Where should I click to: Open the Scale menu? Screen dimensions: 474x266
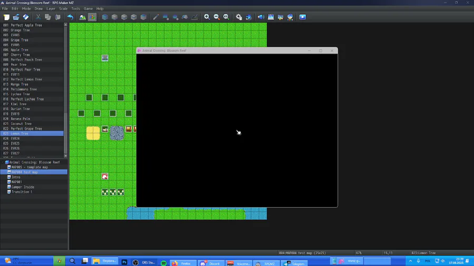tap(63, 9)
